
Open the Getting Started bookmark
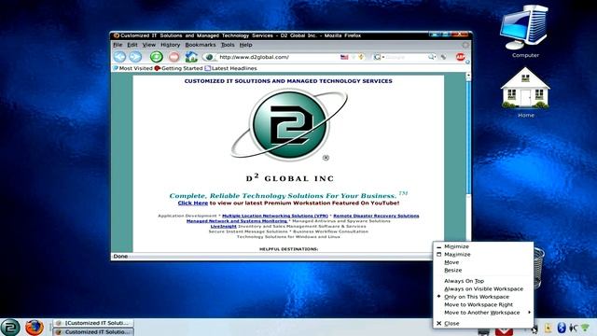[x=178, y=68]
